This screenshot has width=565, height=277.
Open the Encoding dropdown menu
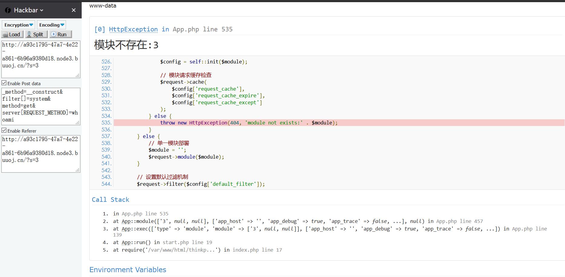[51, 25]
